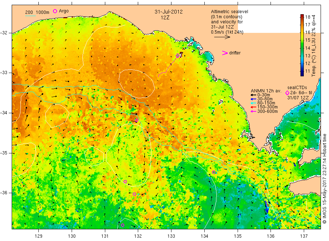Click the blue 30-80m arrow legend symbol
This screenshot has height=241, width=329.
253,99
